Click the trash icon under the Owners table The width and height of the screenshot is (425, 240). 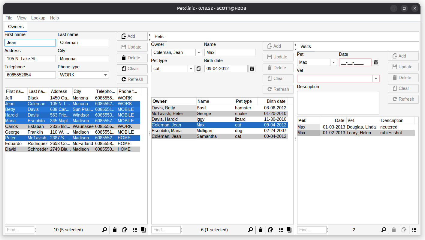pos(115,230)
